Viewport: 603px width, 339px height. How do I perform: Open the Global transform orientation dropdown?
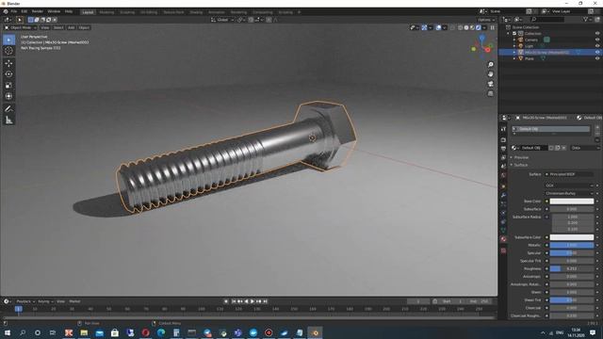pyautogui.click(x=222, y=20)
